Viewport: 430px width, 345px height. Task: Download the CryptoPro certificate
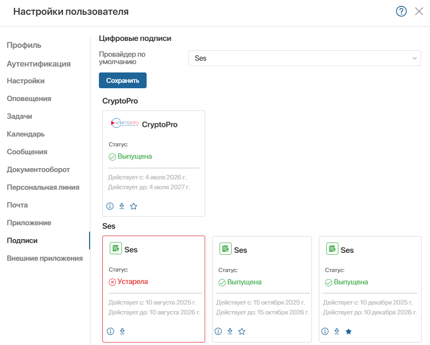pos(122,206)
